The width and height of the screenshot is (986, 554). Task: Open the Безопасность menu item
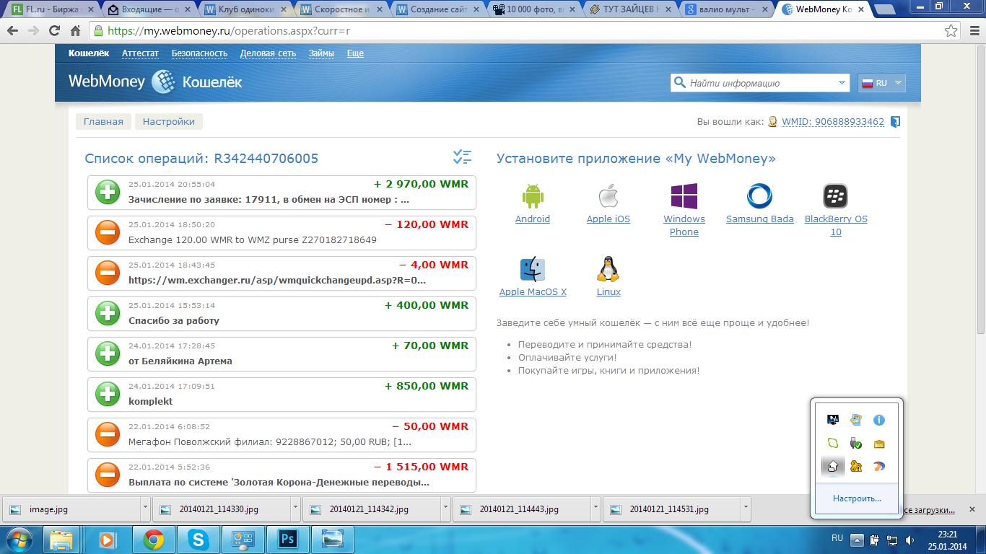click(199, 53)
